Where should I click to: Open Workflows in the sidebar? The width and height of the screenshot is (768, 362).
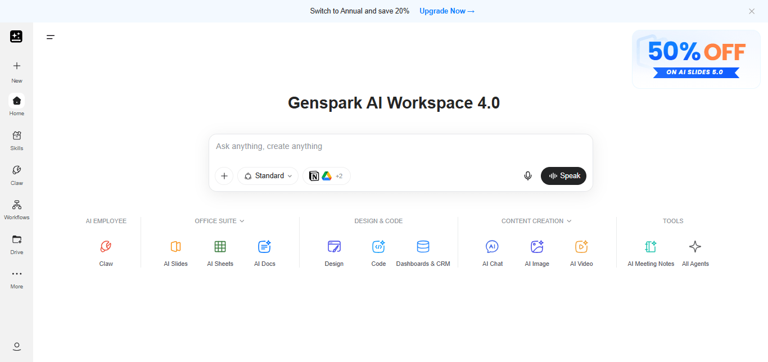click(x=17, y=210)
